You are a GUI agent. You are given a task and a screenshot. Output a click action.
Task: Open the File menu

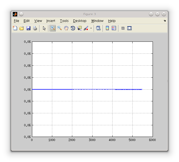pyautogui.click(x=16, y=21)
